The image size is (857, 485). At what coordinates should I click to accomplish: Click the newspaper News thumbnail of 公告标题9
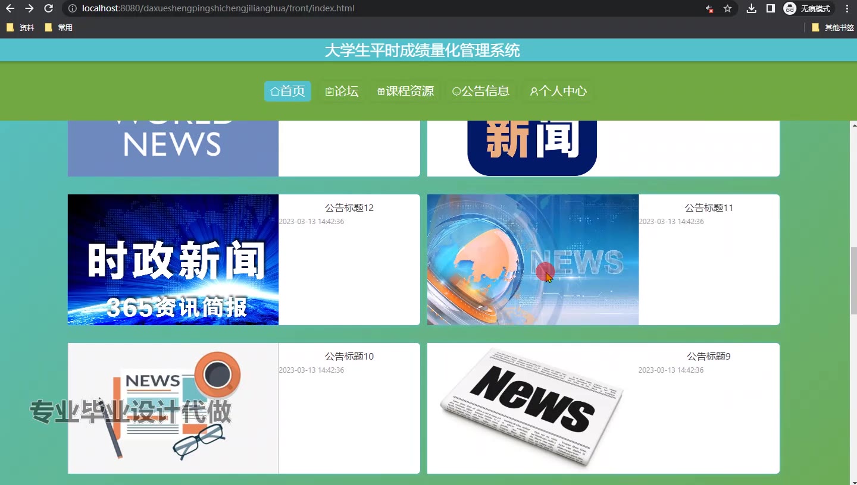click(533, 408)
